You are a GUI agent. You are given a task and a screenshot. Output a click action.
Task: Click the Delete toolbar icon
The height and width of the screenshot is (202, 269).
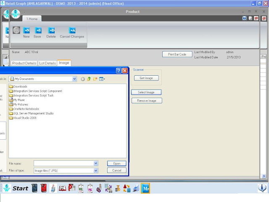pyautogui.click(x=51, y=30)
